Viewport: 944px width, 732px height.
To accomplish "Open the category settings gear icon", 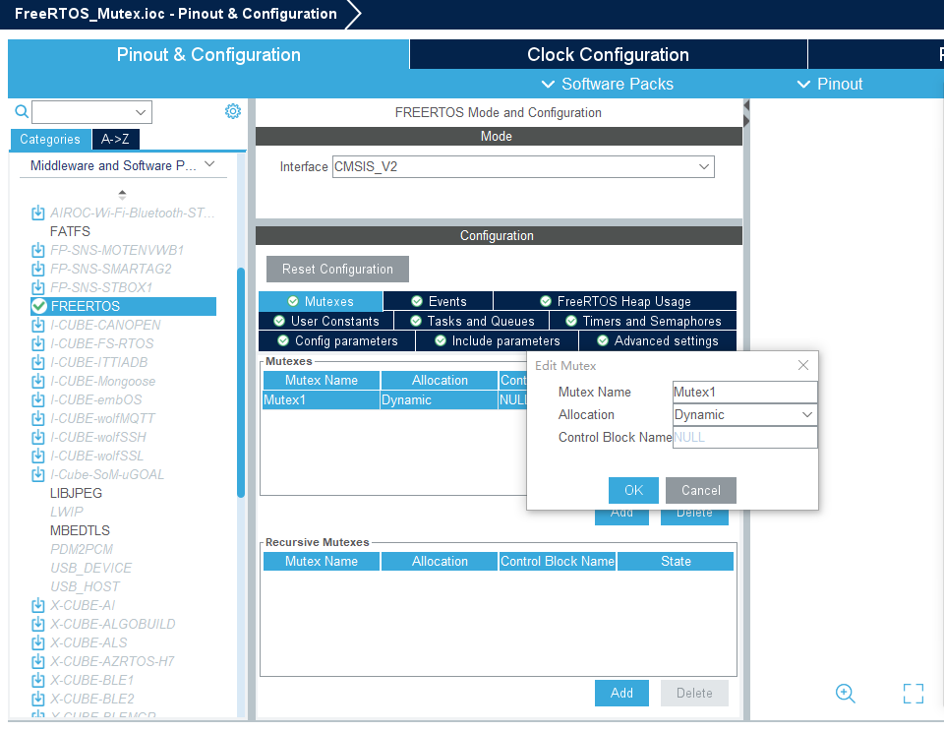I will (233, 111).
